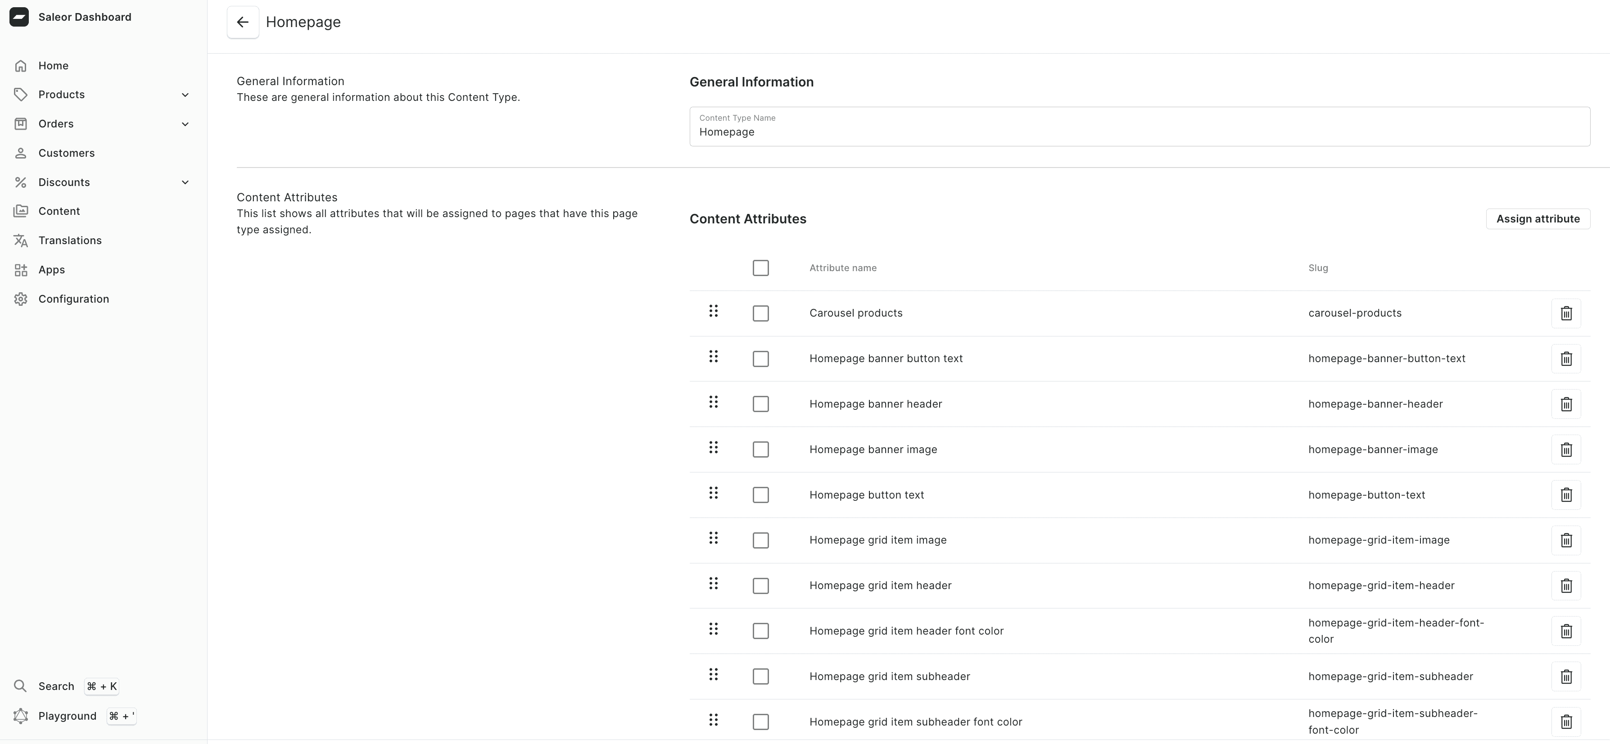Click drag handle for Homepage banner header

(713, 401)
